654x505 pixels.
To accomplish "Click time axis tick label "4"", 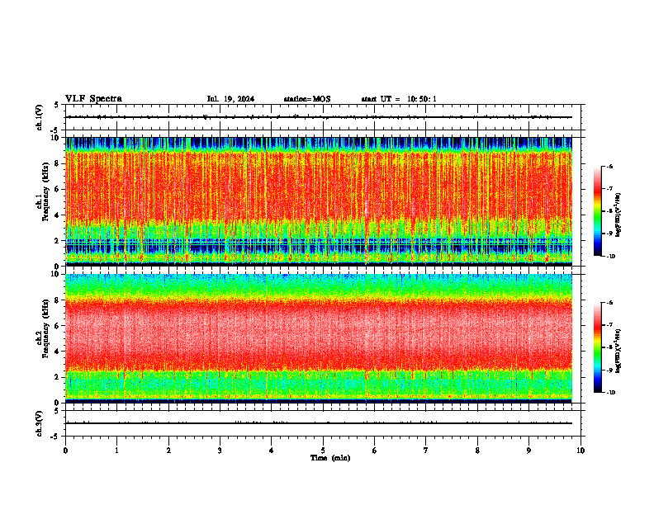I will [x=271, y=451].
